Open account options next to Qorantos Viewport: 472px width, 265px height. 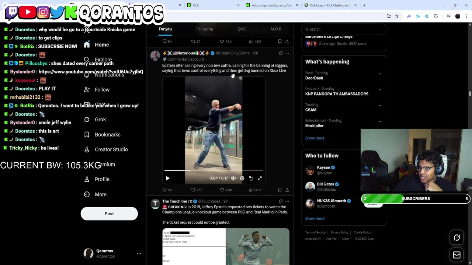(x=139, y=254)
